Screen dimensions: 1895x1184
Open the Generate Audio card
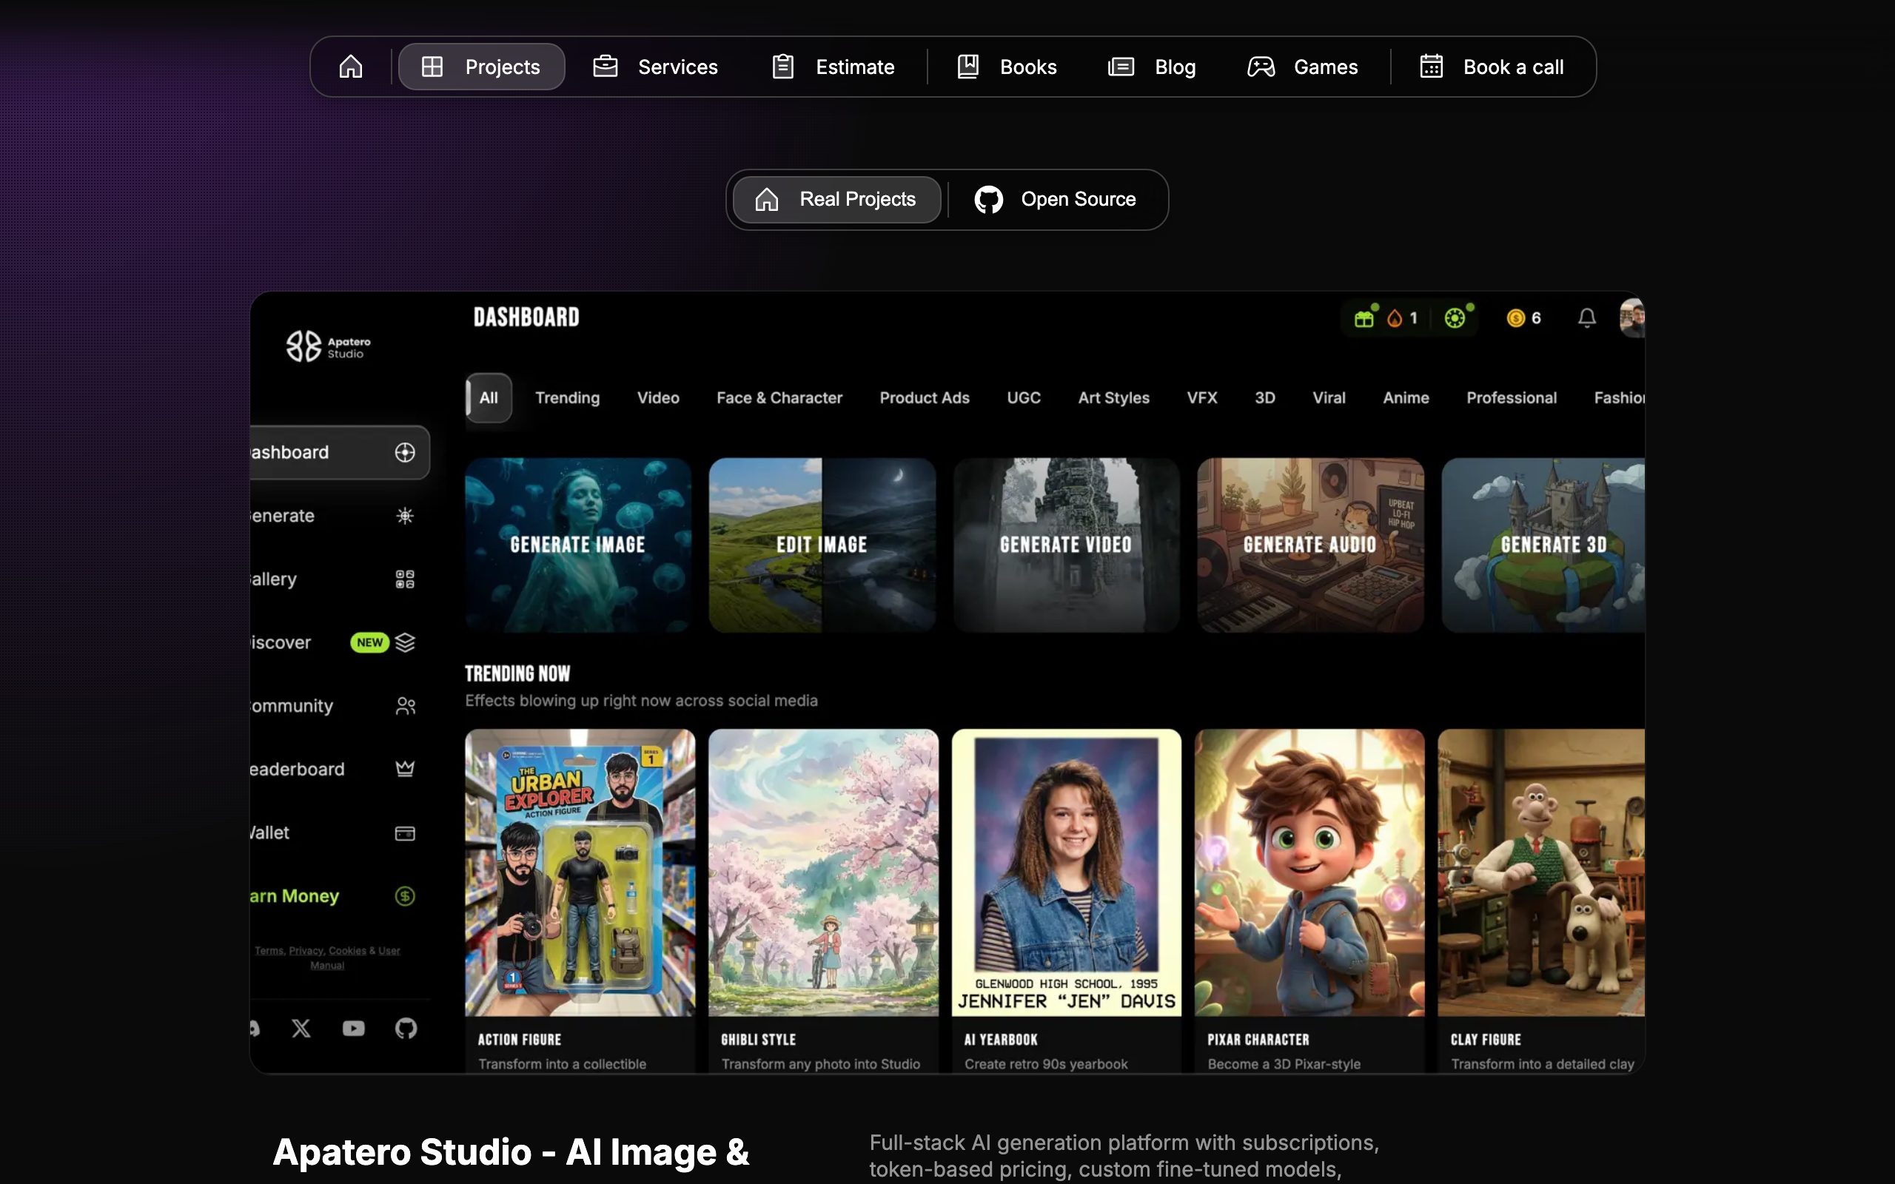pyautogui.click(x=1311, y=545)
